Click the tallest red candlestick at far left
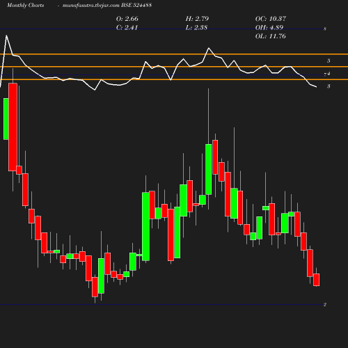The height and width of the screenshot is (348, 348). pyautogui.click(x=13, y=127)
